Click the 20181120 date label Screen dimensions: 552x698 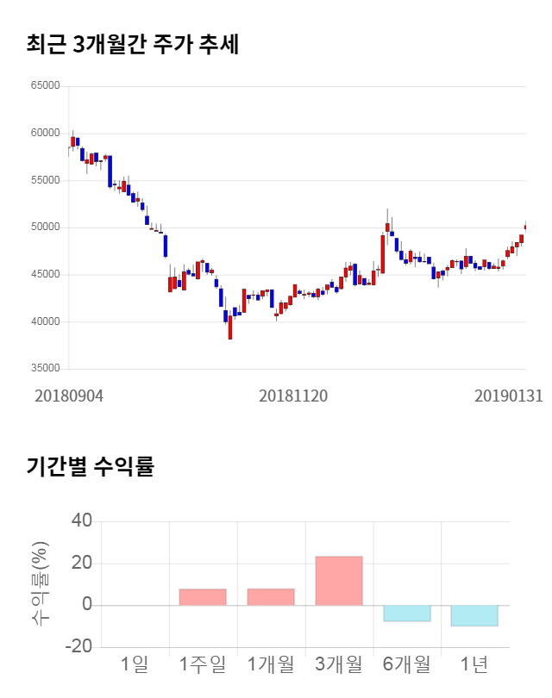[293, 396]
